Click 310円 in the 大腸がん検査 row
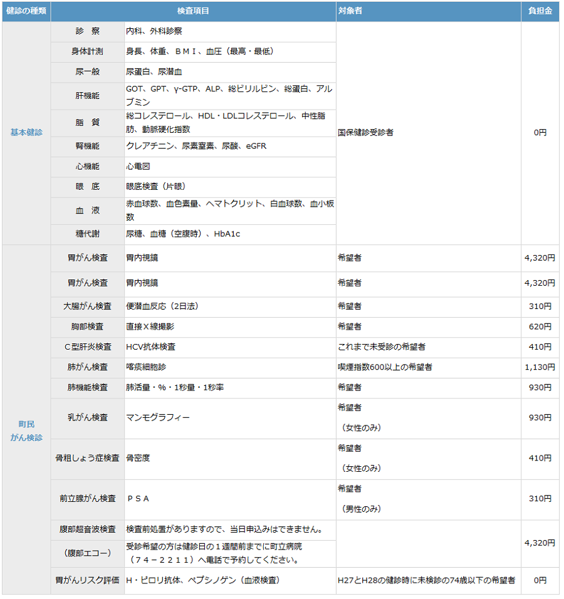This screenshot has width=564, height=599. pos(540,307)
